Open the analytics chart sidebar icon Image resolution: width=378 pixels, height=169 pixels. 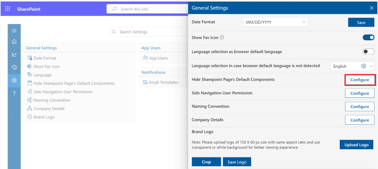click(x=14, y=55)
